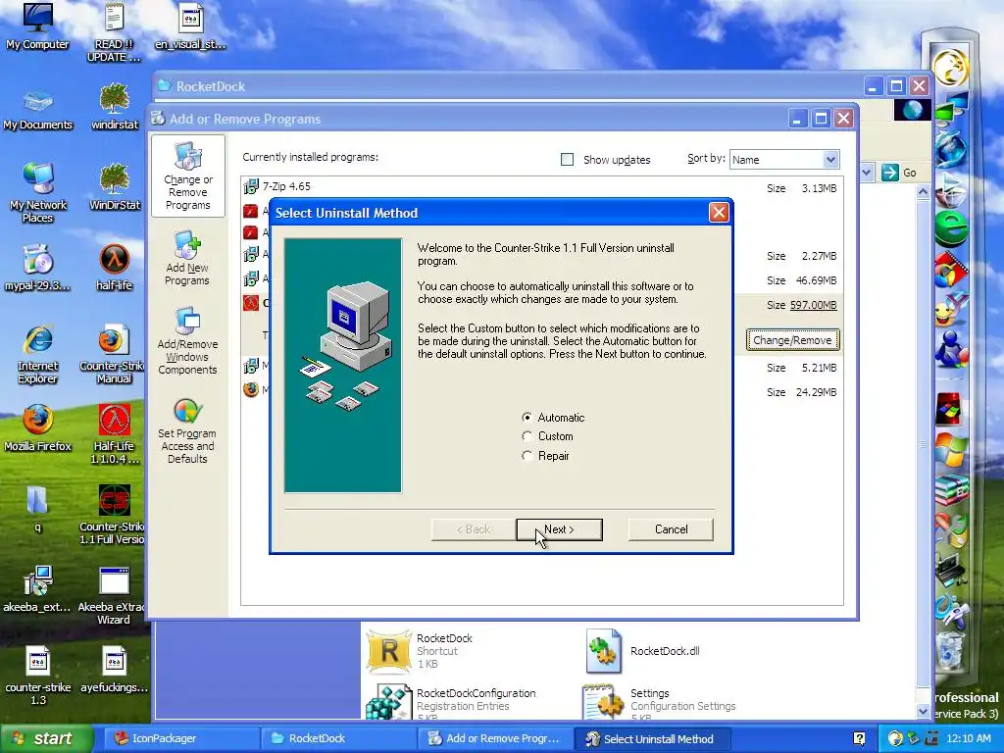Image resolution: width=1004 pixels, height=753 pixels.
Task: Close the Select Uninstall Method dialog
Action: click(x=719, y=213)
